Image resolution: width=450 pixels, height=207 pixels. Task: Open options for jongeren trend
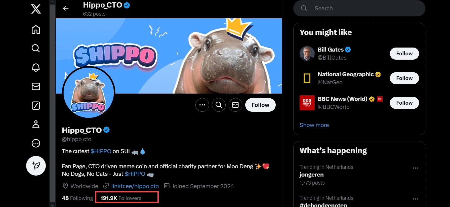click(415, 168)
